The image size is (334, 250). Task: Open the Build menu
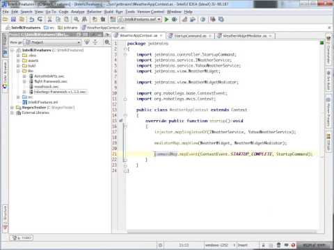[x=109, y=12]
